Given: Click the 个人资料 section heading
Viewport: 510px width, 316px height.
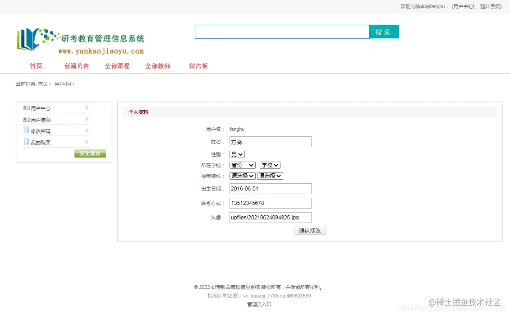Looking at the screenshot, I should (x=138, y=112).
